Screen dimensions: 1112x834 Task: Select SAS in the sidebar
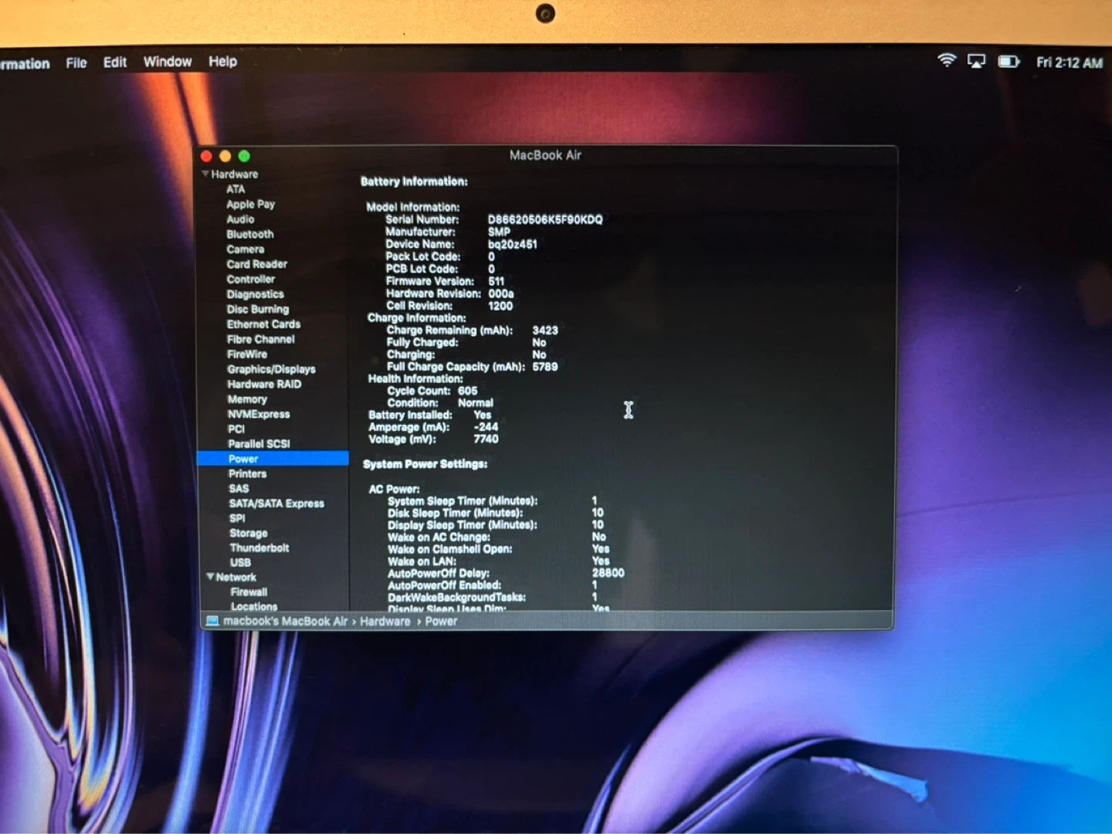click(x=239, y=489)
